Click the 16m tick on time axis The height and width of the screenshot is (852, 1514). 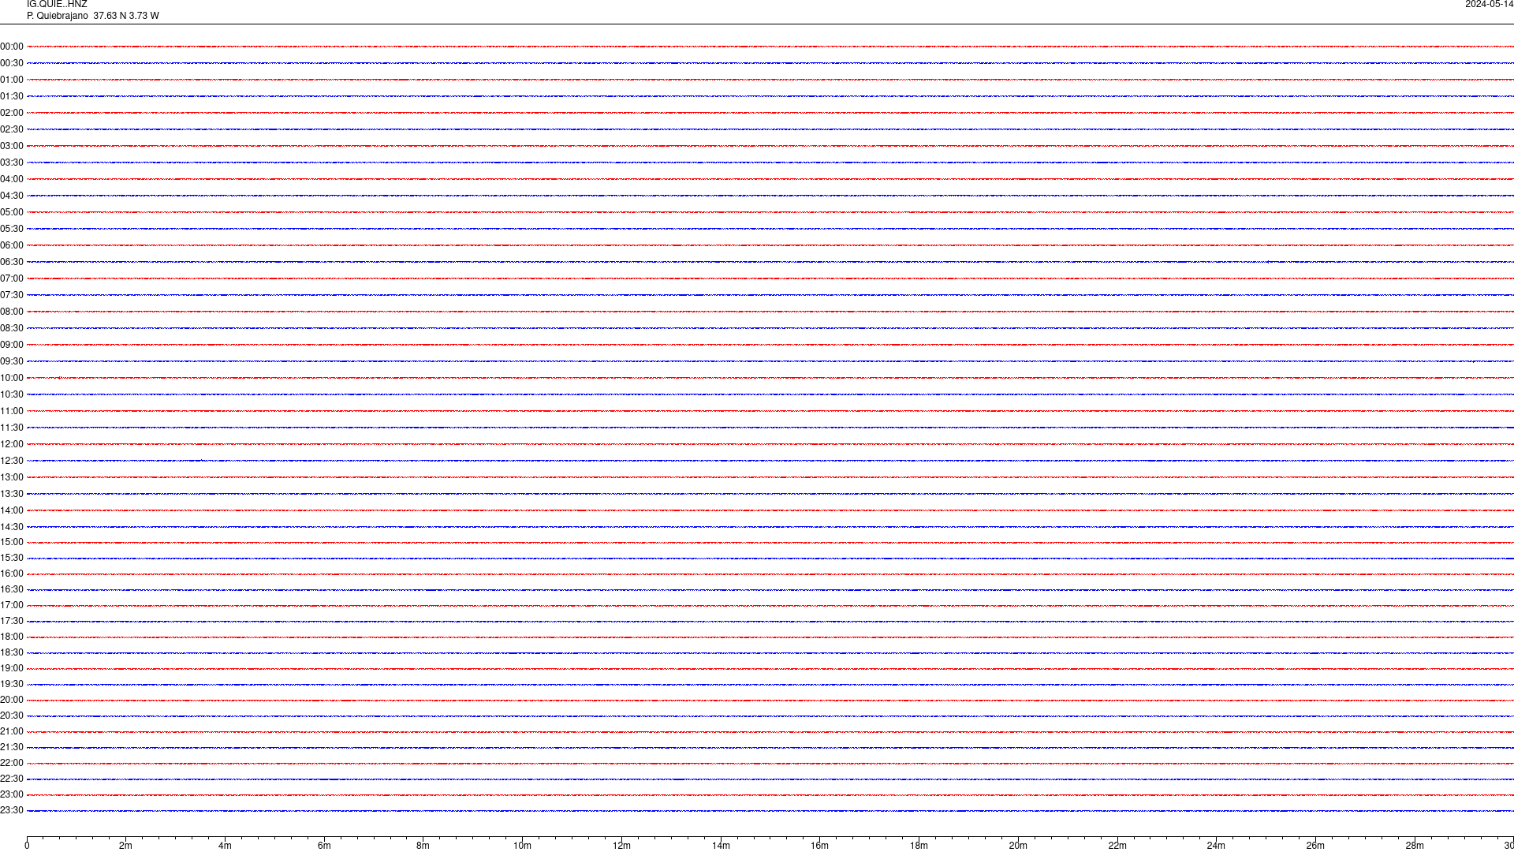coord(820,846)
